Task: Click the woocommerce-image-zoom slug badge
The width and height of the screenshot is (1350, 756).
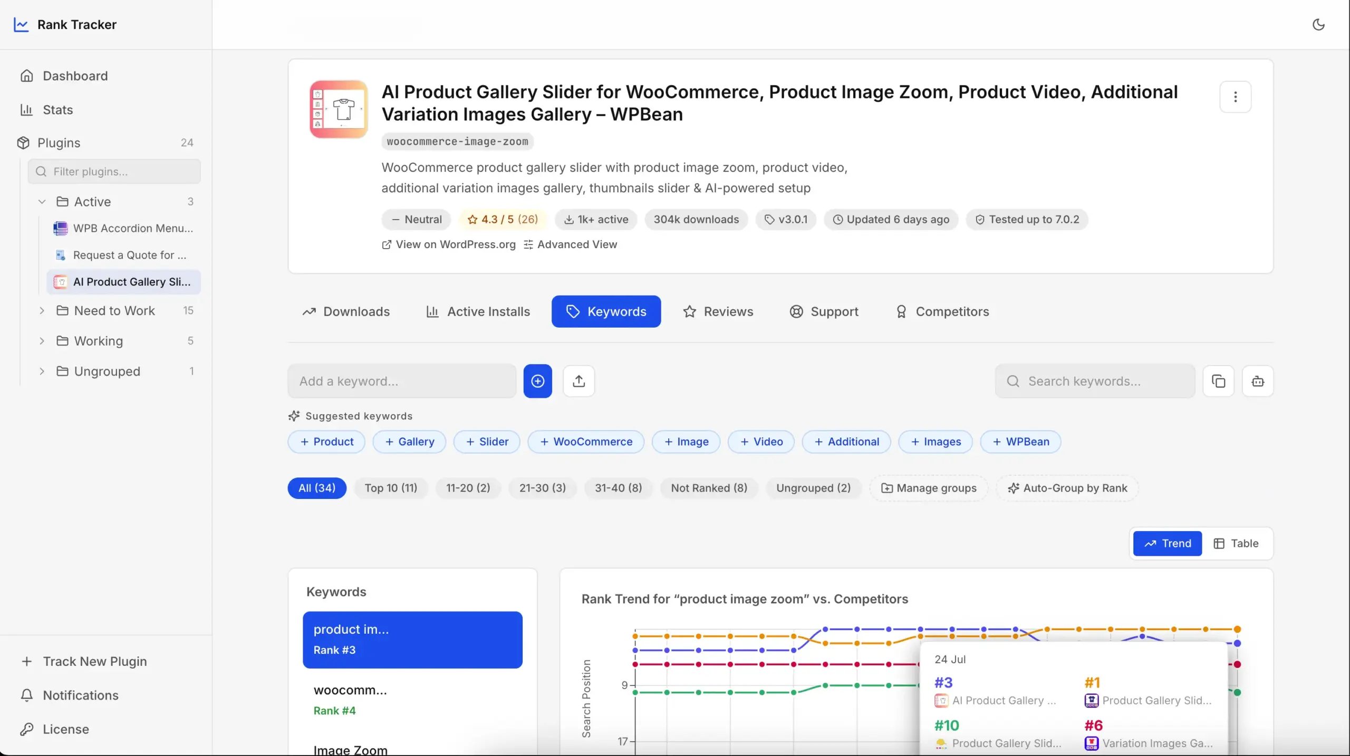Action: click(x=457, y=142)
